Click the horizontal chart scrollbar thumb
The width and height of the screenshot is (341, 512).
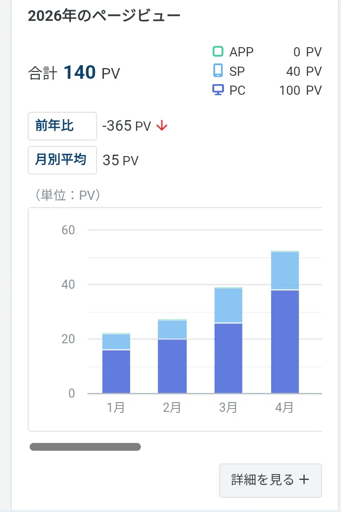click(x=85, y=447)
